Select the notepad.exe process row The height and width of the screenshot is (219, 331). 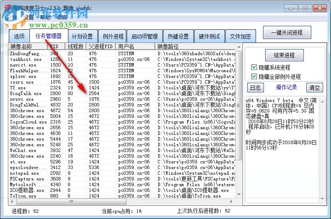(x=122, y=173)
